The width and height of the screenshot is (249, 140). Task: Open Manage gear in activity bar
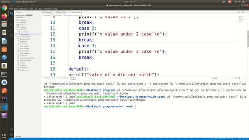(x=11, y=135)
